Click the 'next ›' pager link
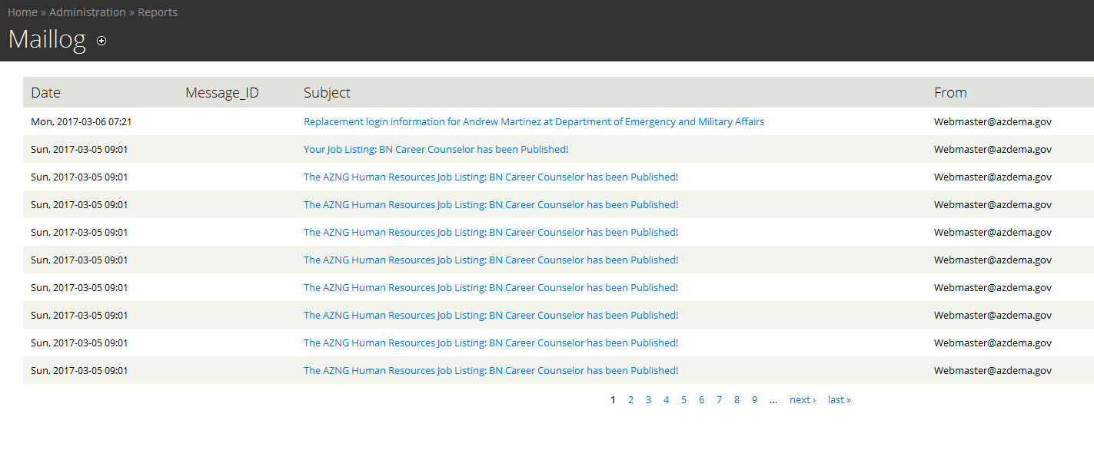This screenshot has height=470, width=1094. point(802,400)
